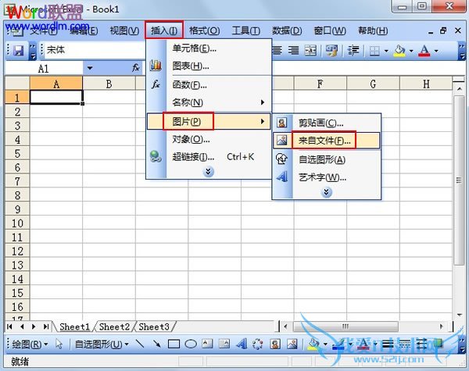Select the Rectangle tool in drawing toolbar
469x371 pixels.
point(174,344)
